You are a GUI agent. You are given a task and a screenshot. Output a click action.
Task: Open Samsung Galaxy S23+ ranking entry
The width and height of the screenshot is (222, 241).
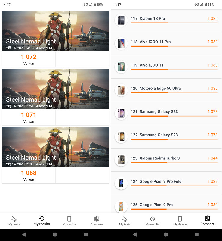pos(166,137)
